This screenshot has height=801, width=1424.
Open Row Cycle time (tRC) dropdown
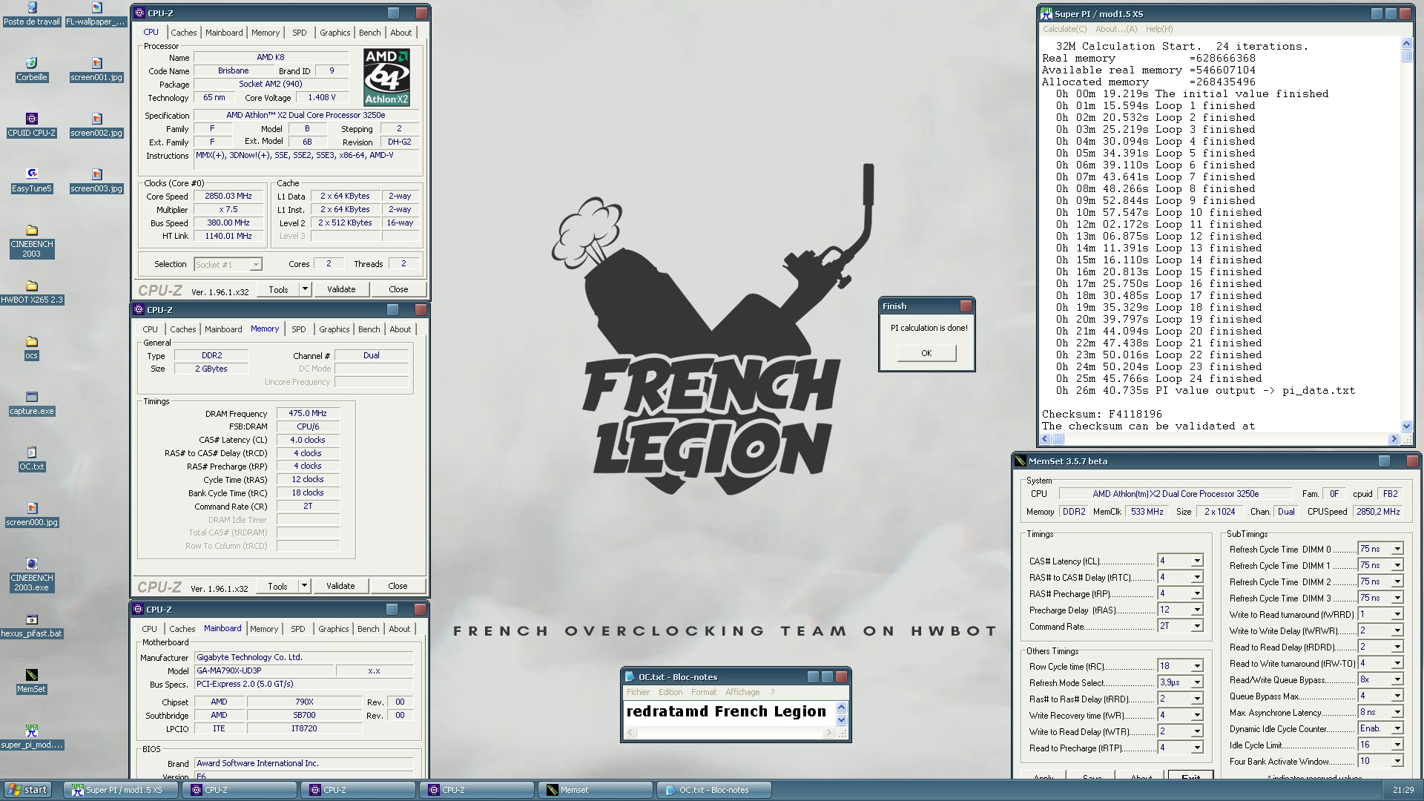[x=1196, y=666]
